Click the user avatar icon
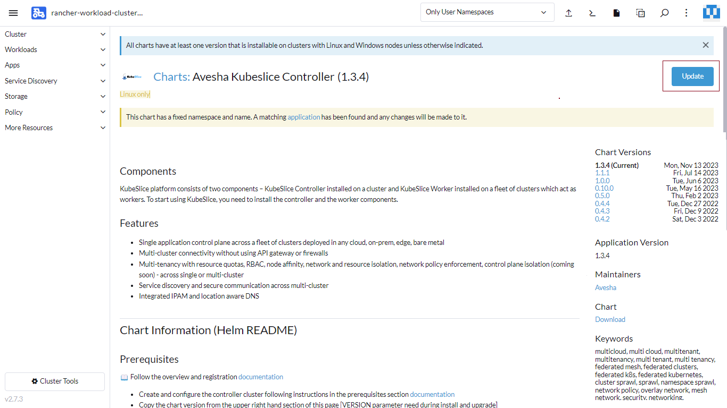 pos(712,13)
